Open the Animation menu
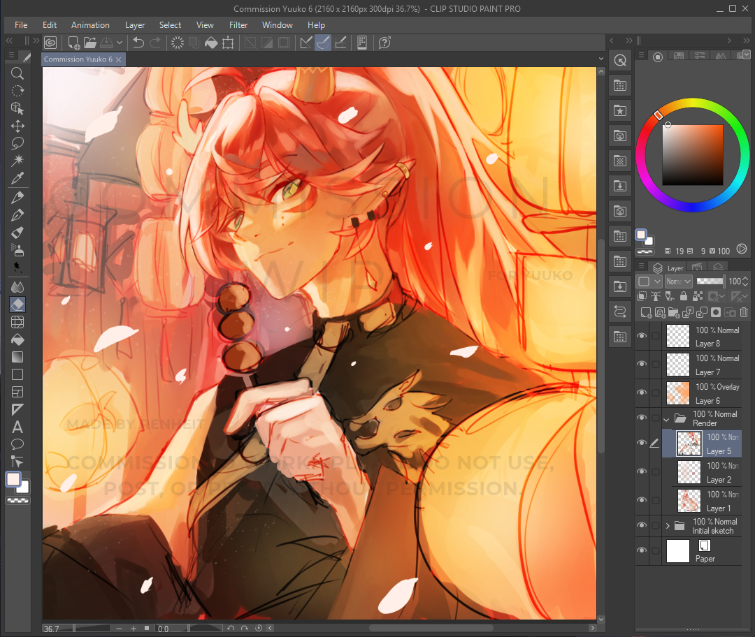 pyautogui.click(x=90, y=25)
